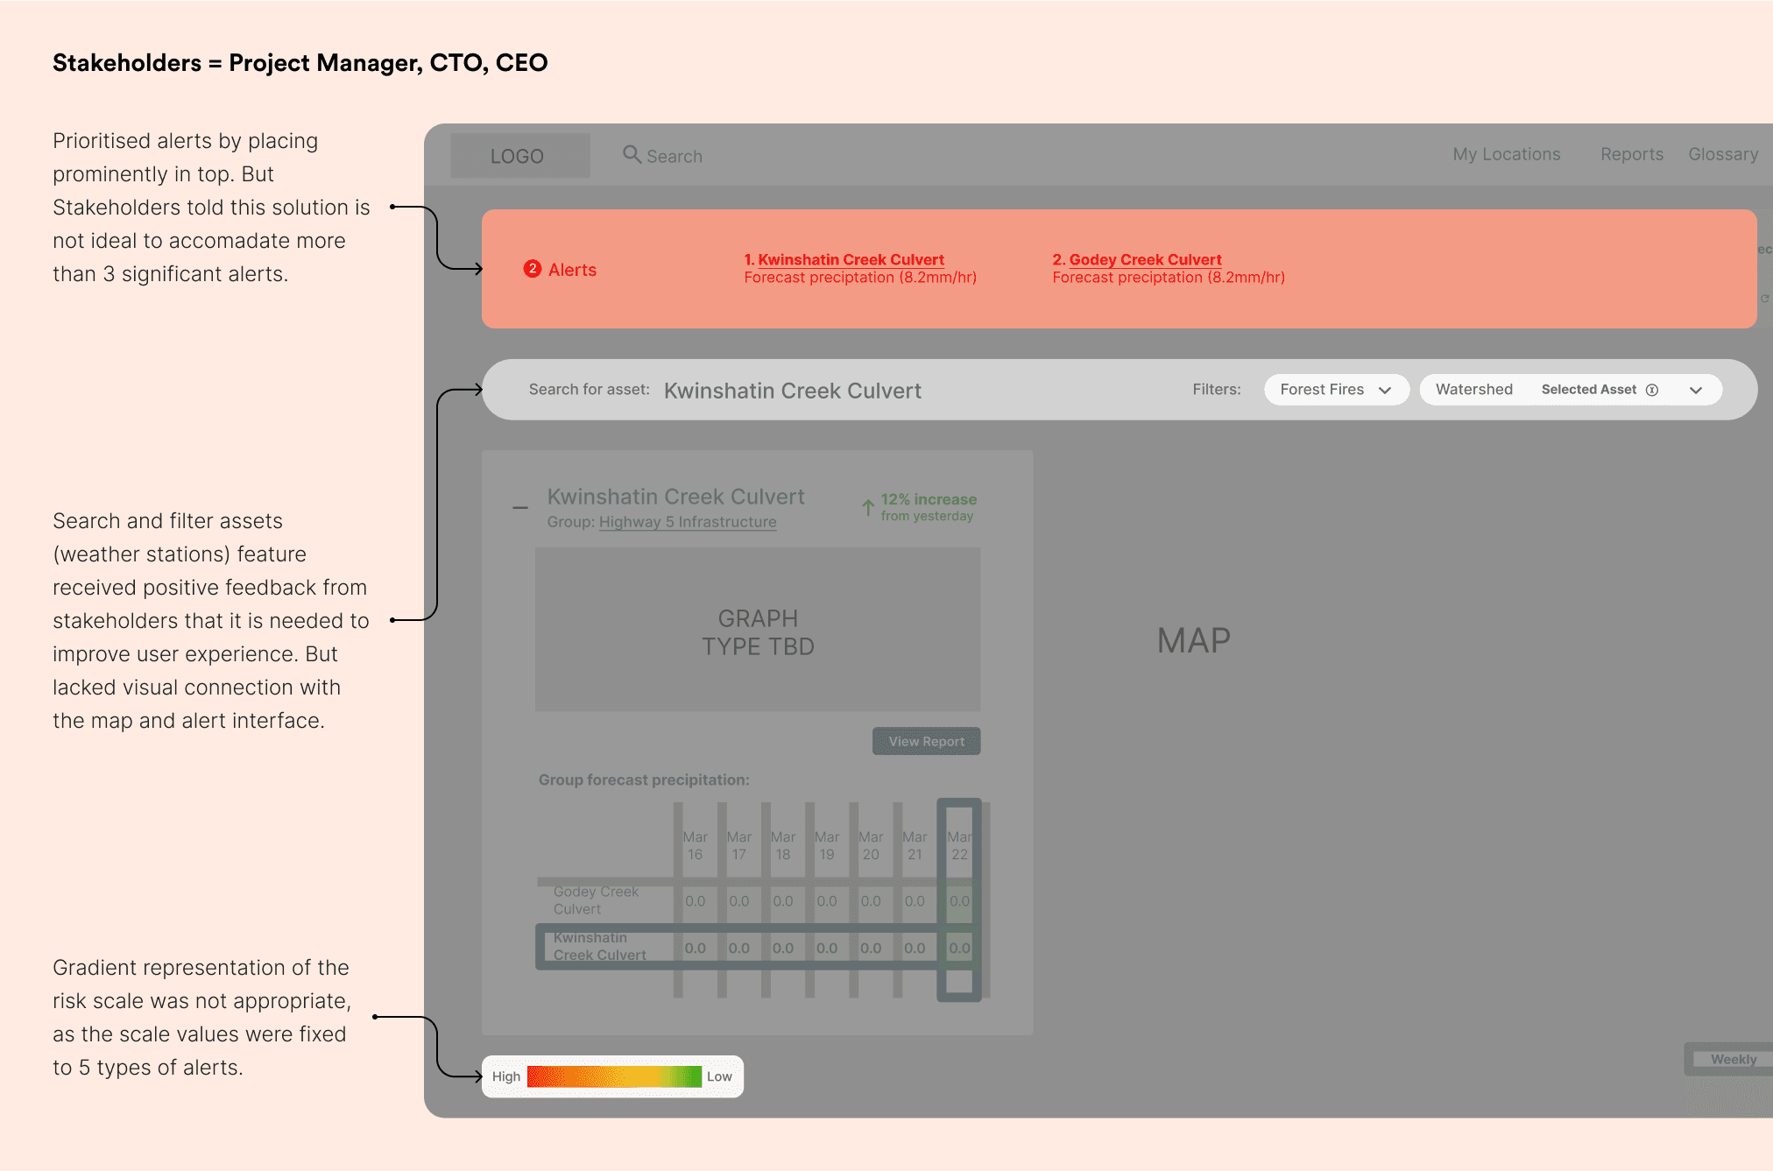Open the Godey Creek Culvert alert link
Screen dimensions: 1773x1171
tap(1137, 259)
